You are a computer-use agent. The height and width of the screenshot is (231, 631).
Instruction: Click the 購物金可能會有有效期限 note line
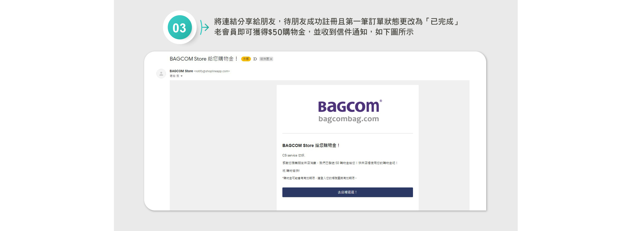(319, 178)
